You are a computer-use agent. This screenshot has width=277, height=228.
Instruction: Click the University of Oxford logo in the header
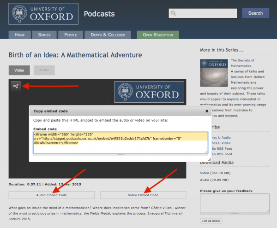point(43,14)
